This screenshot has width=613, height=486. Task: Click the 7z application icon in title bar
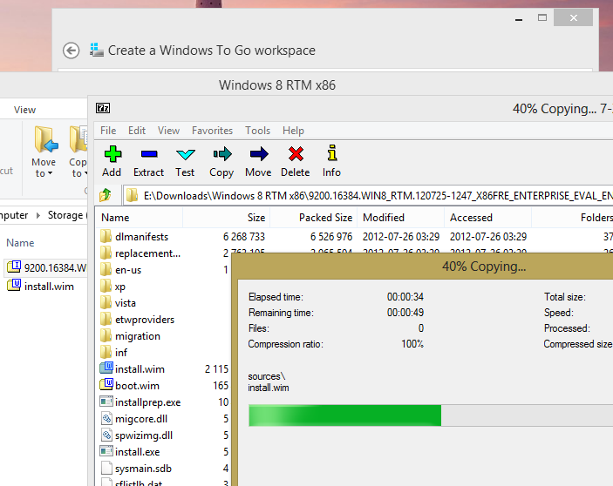pyautogui.click(x=103, y=108)
